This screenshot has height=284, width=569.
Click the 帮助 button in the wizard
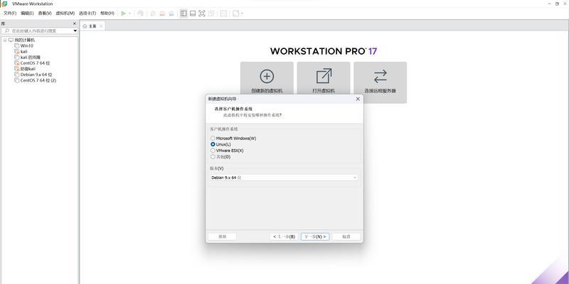(x=222, y=236)
